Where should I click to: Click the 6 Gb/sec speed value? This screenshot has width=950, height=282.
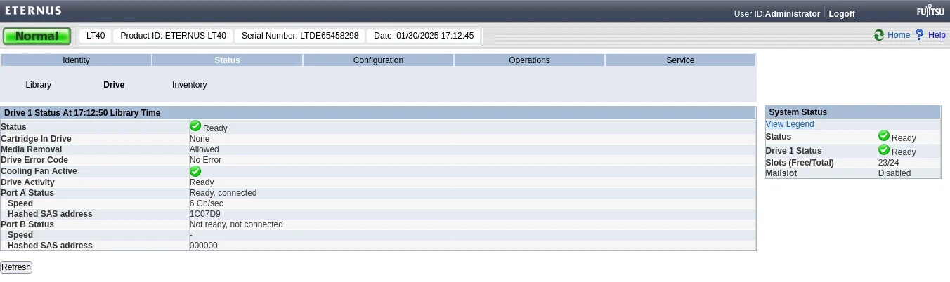click(x=207, y=203)
